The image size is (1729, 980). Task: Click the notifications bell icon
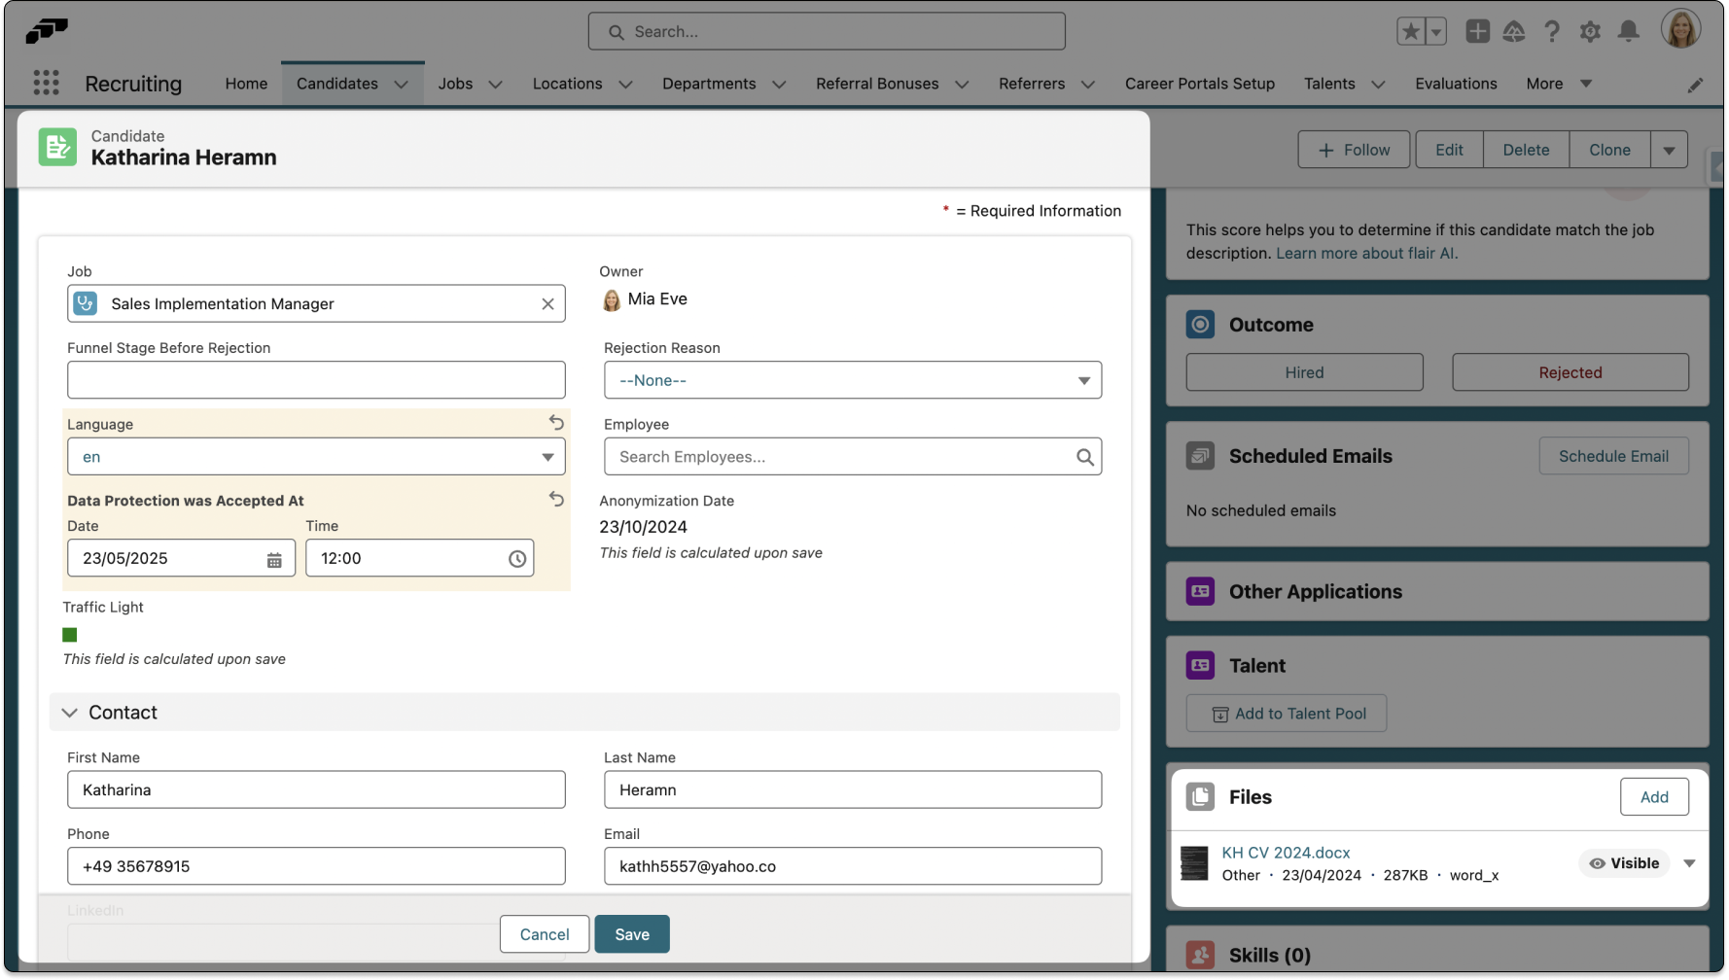(1628, 31)
